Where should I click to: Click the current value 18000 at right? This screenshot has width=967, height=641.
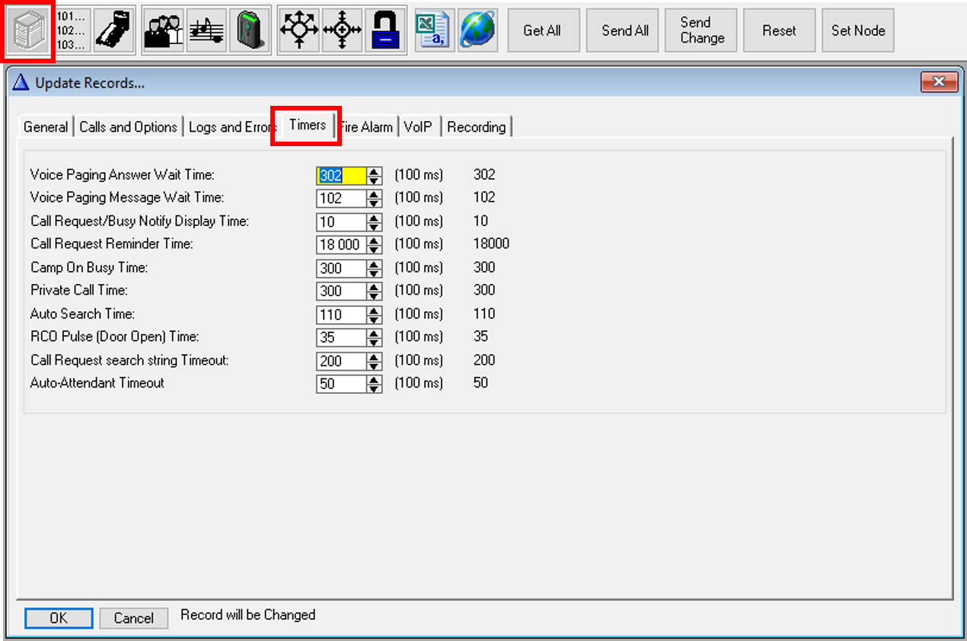(x=491, y=244)
